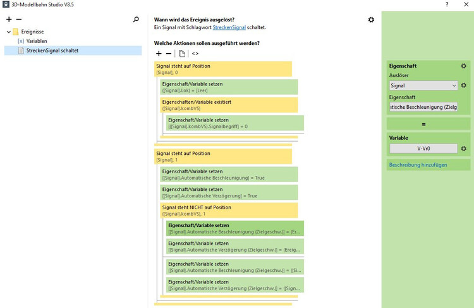
Task: Delete the selected action with the minus icon
Action: point(168,54)
